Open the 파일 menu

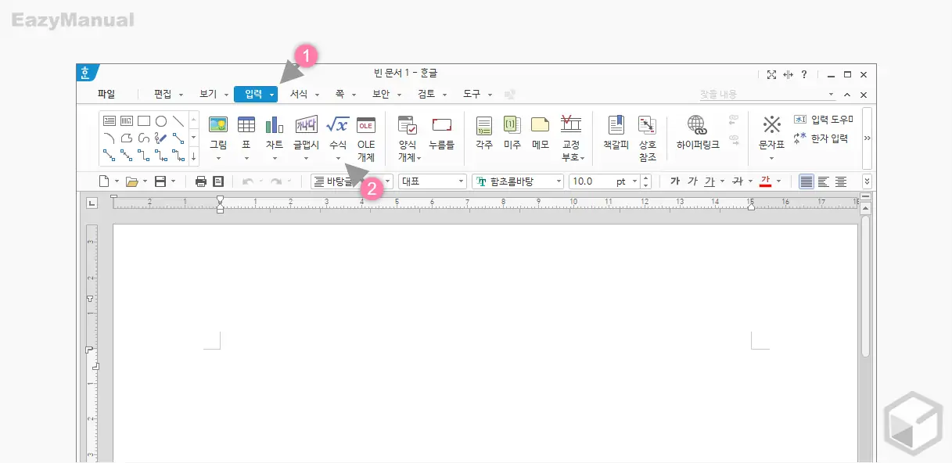pos(106,93)
